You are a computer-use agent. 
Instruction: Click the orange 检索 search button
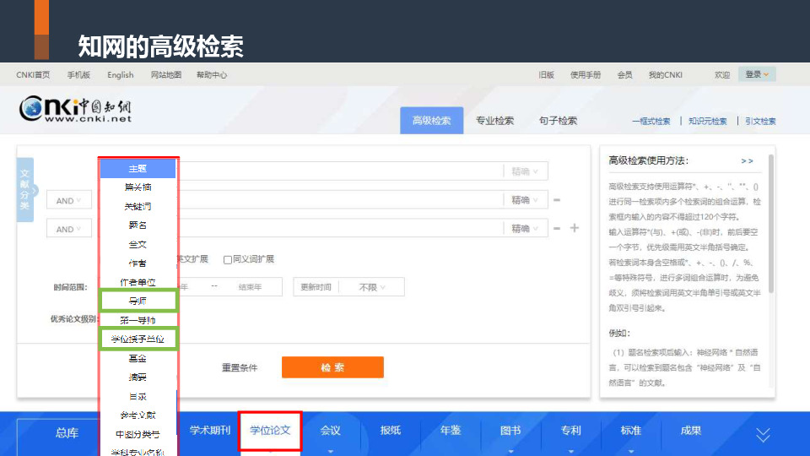click(332, 367)
